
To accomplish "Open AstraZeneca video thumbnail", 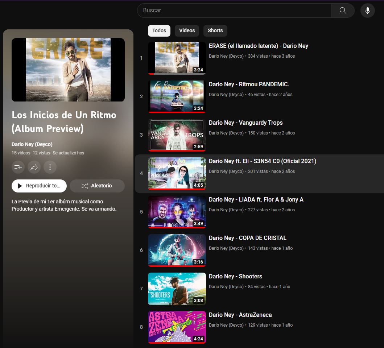I will tap(177, 327).
